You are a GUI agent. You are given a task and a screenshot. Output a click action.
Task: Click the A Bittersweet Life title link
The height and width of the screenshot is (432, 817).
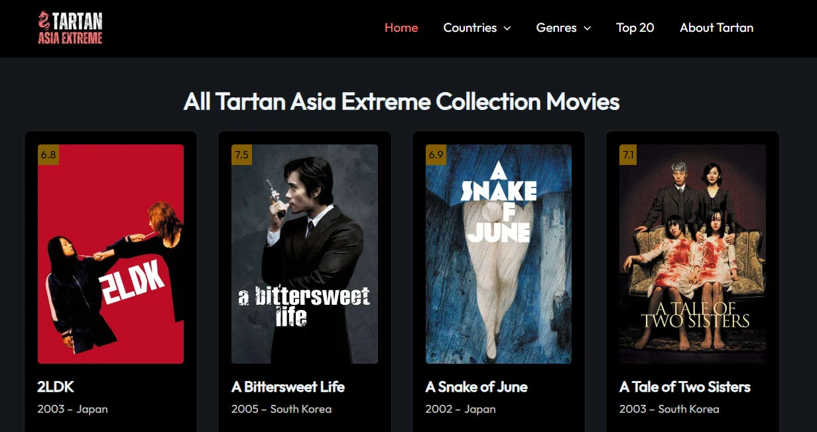click(x=288, y=387)
